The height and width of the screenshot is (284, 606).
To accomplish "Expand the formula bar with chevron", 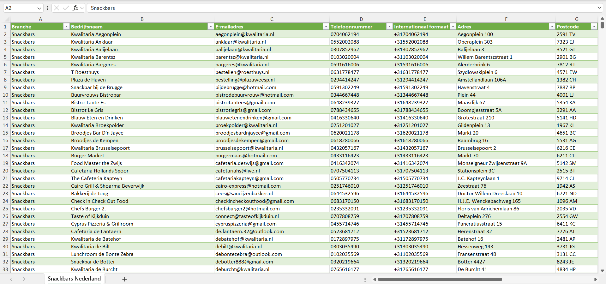I will coord(599,8).
